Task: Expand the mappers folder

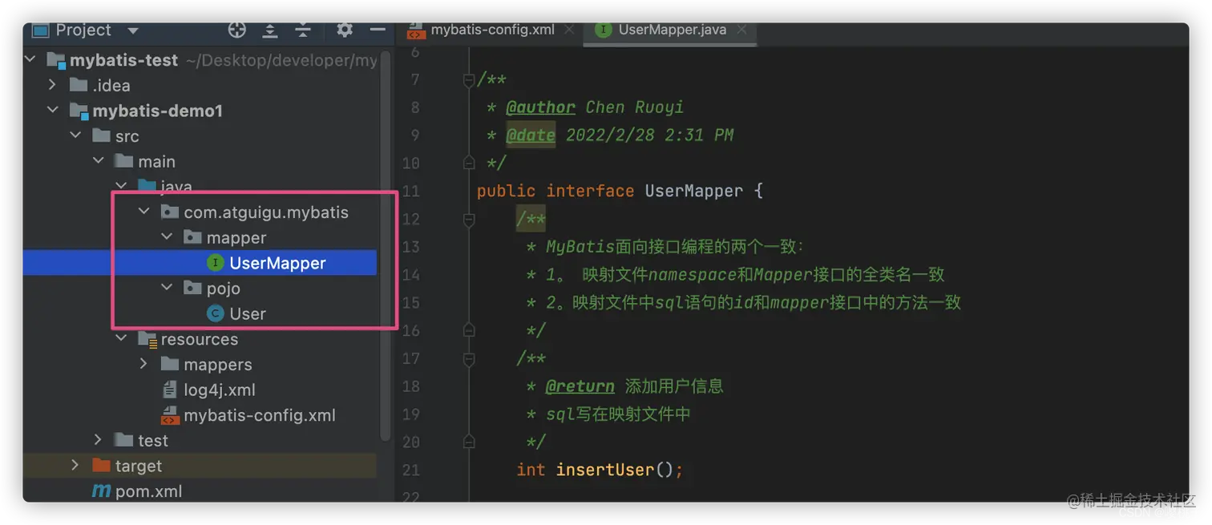Action: (x=144, y=364)
